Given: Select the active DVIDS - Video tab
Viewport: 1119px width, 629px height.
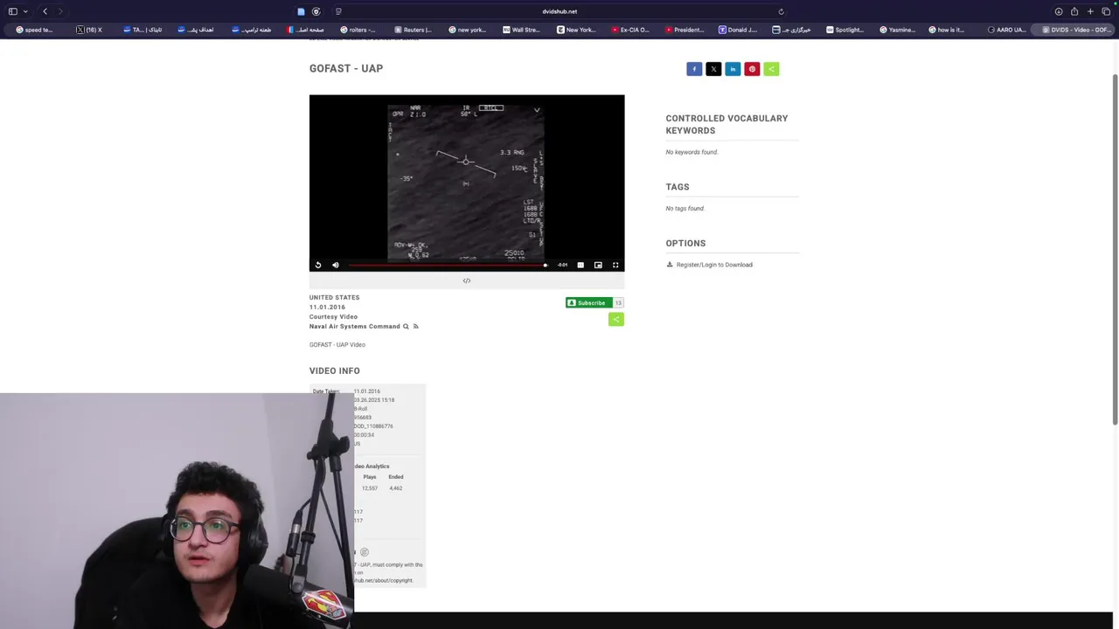Looking at the screenshot, I should (1076, 30).
